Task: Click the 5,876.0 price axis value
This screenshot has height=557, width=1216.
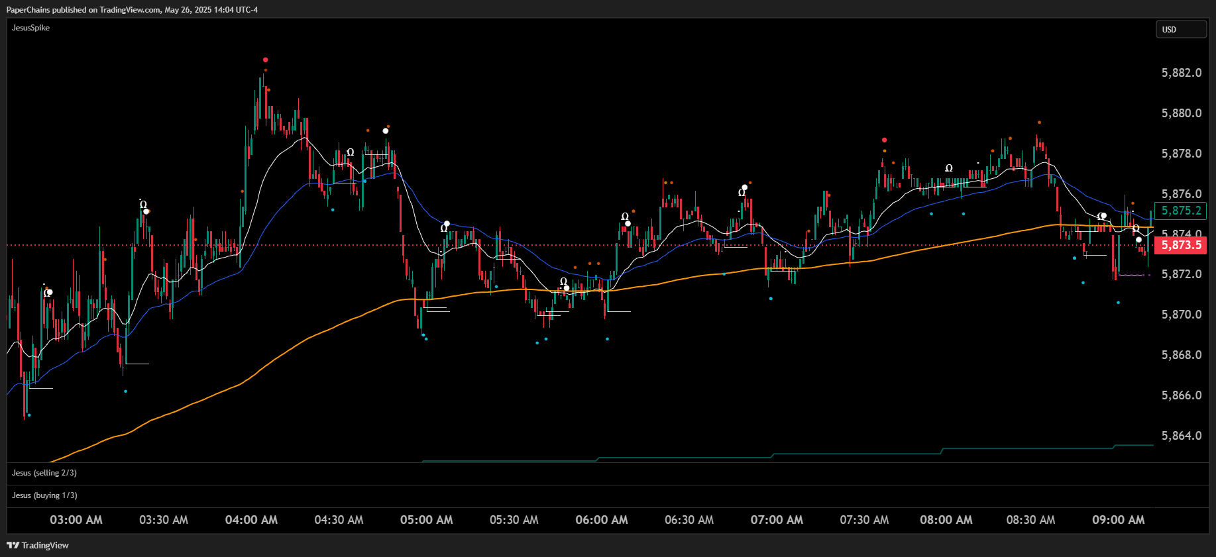Action: point(1181,194)
